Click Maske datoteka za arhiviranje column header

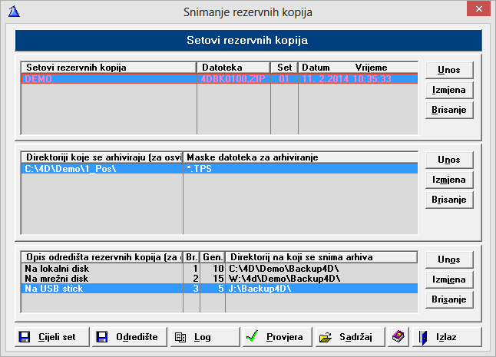coord(300,157)
